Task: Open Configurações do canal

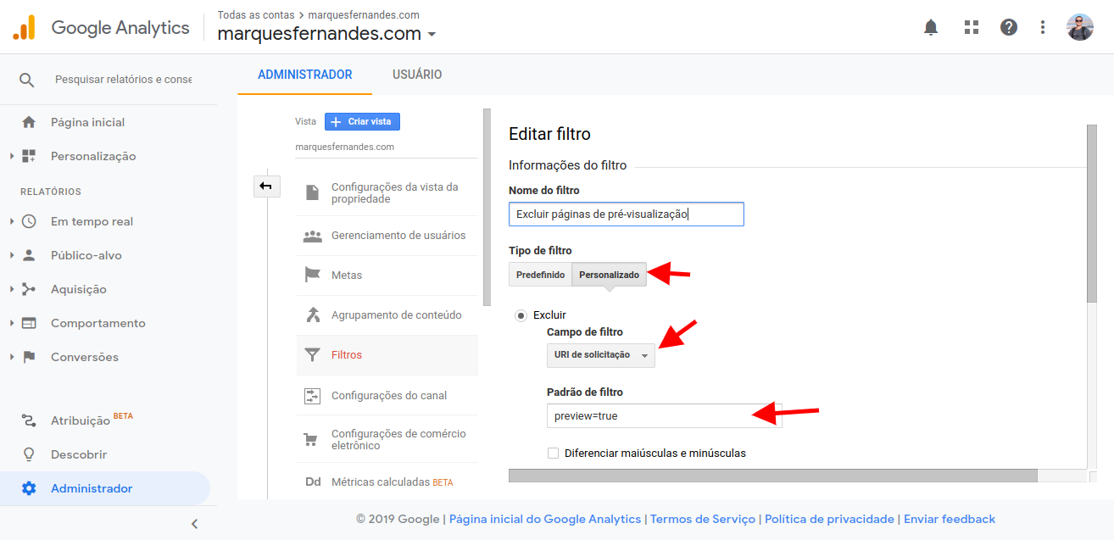Action: [x=389, y=395]
